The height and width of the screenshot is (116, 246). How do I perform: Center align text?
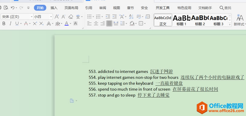pos(96,24)
